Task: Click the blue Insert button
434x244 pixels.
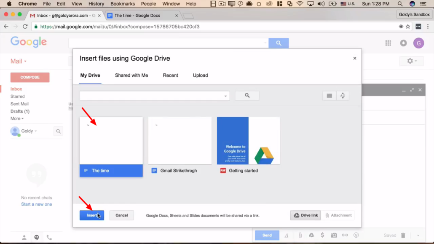Action: point(92,215)
